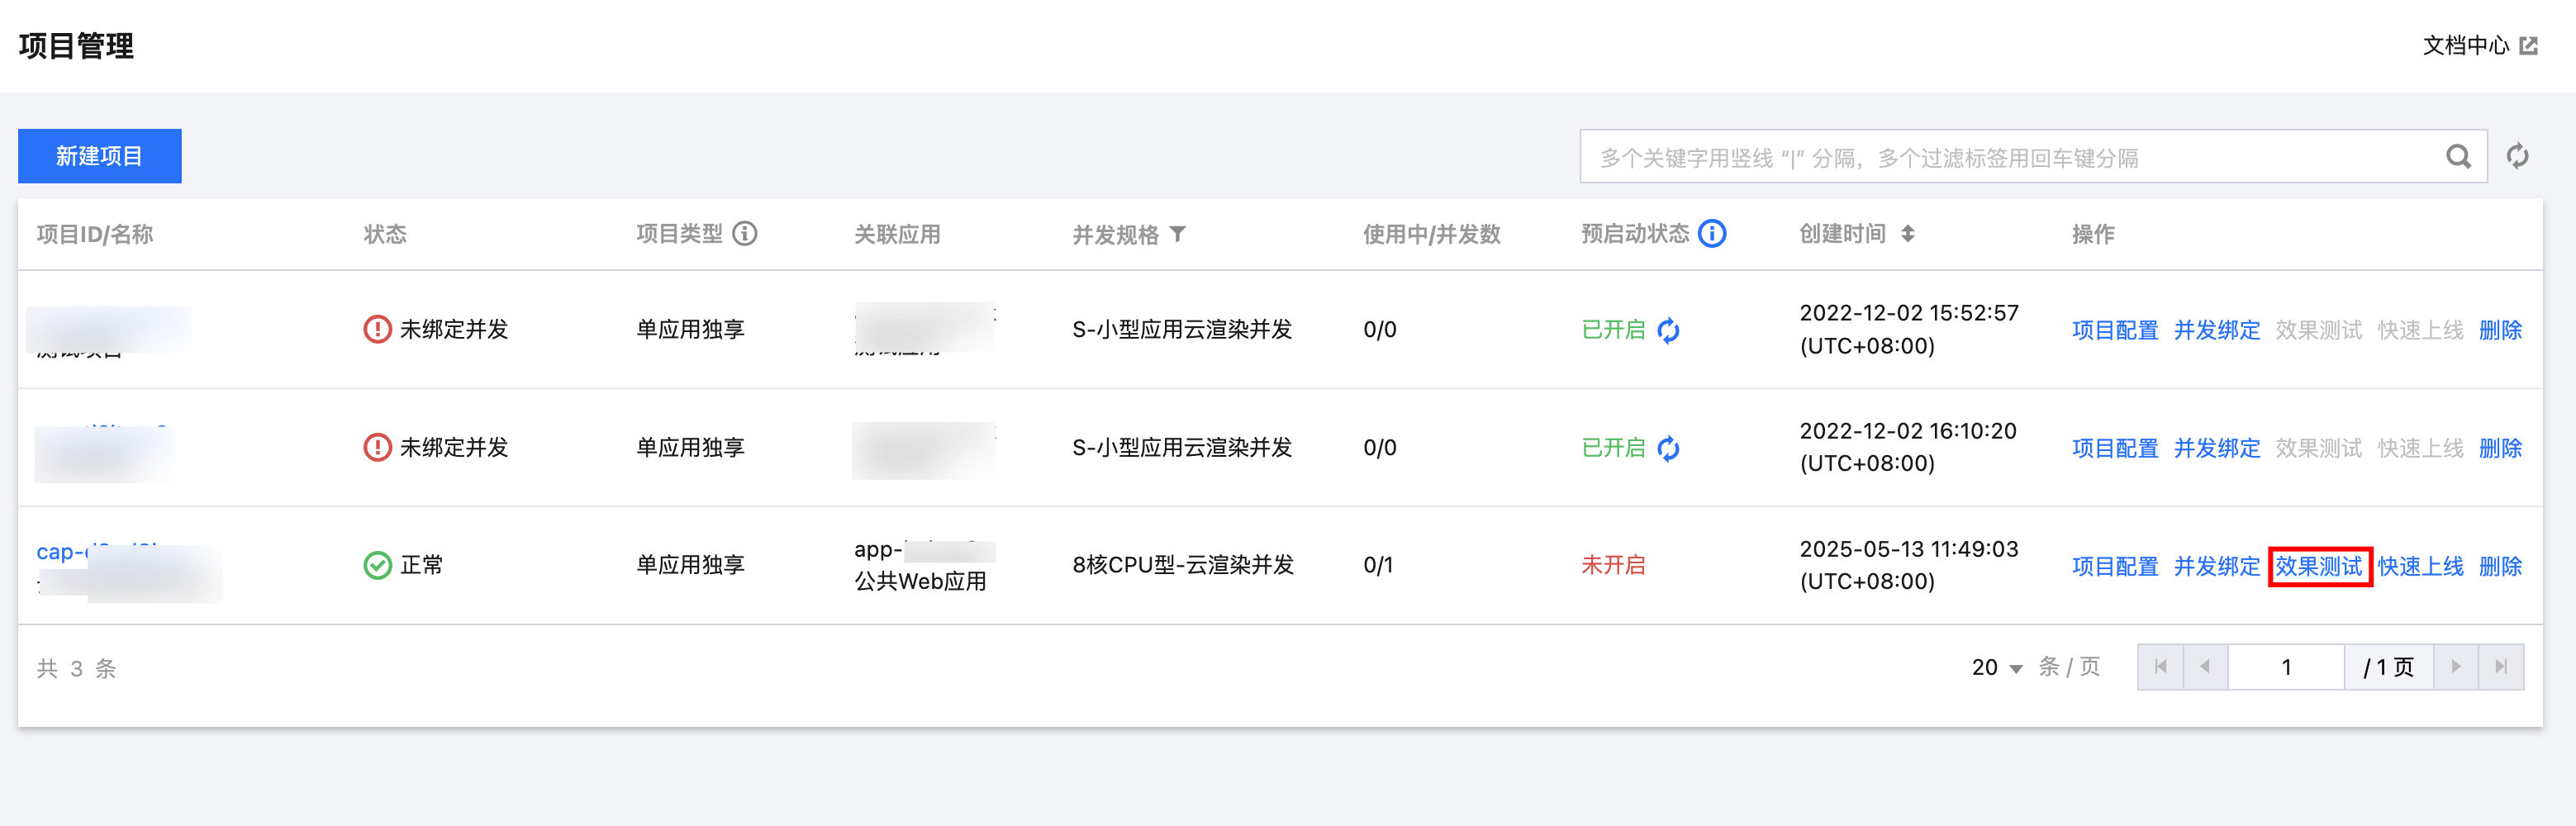Click 效果测试 for the 正常 project
2576x826 pixels.
click(2318, 566)
